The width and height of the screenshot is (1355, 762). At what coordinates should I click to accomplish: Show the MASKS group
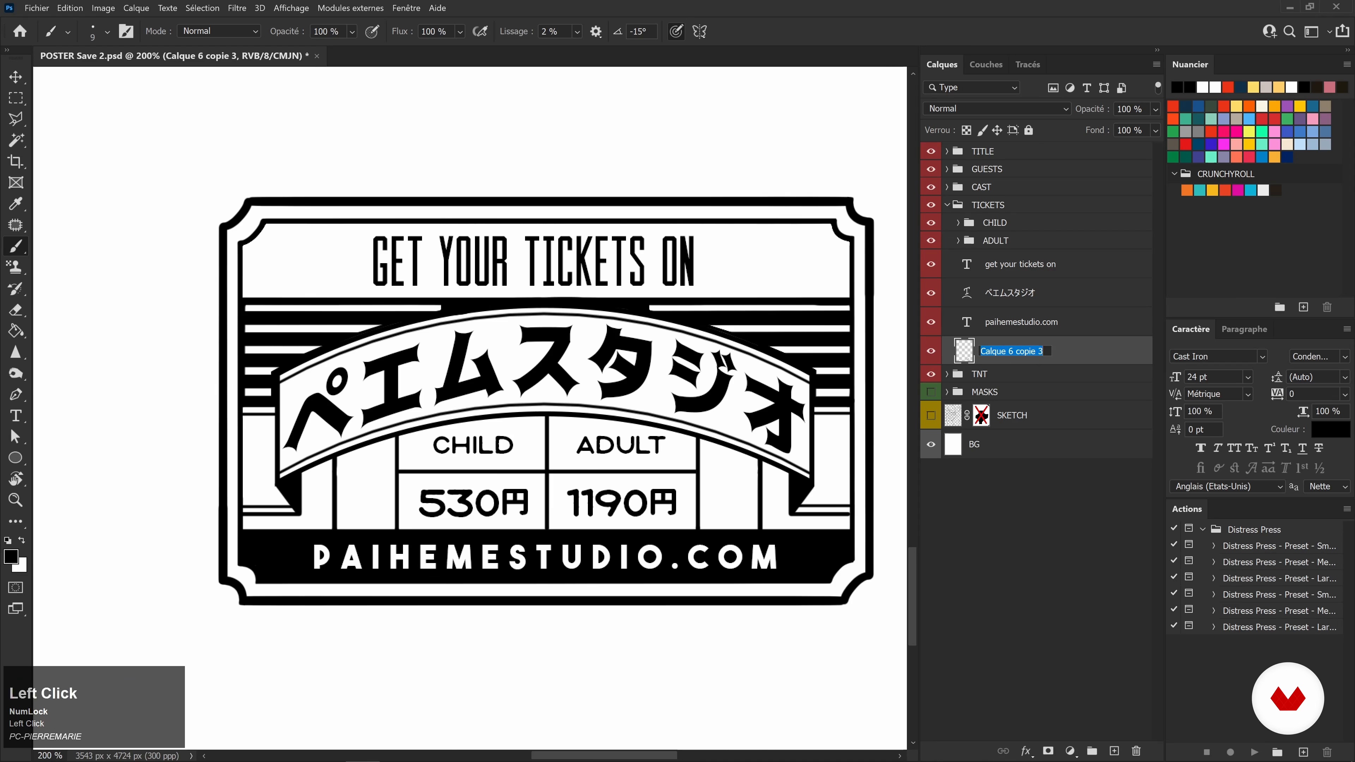click(931, 392)
